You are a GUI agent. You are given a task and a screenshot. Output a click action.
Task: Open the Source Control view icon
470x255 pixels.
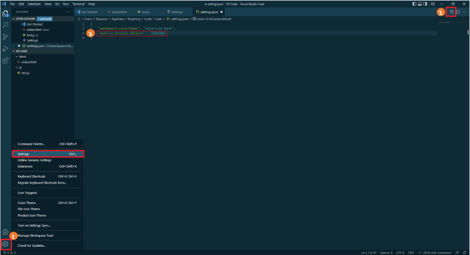5,37
